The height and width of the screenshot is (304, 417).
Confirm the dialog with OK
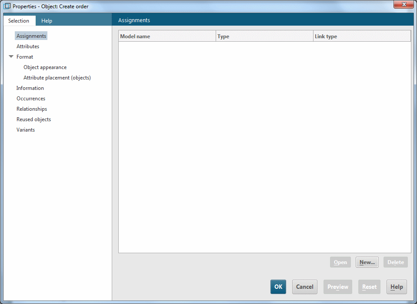[278, 287]
